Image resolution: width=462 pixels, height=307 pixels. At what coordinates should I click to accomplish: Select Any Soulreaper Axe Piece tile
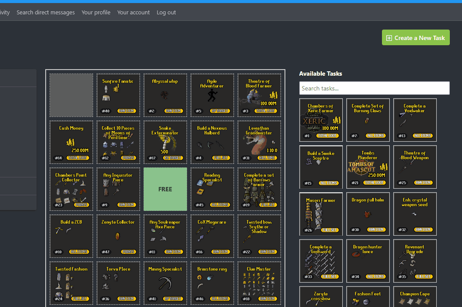pos(165,236)
